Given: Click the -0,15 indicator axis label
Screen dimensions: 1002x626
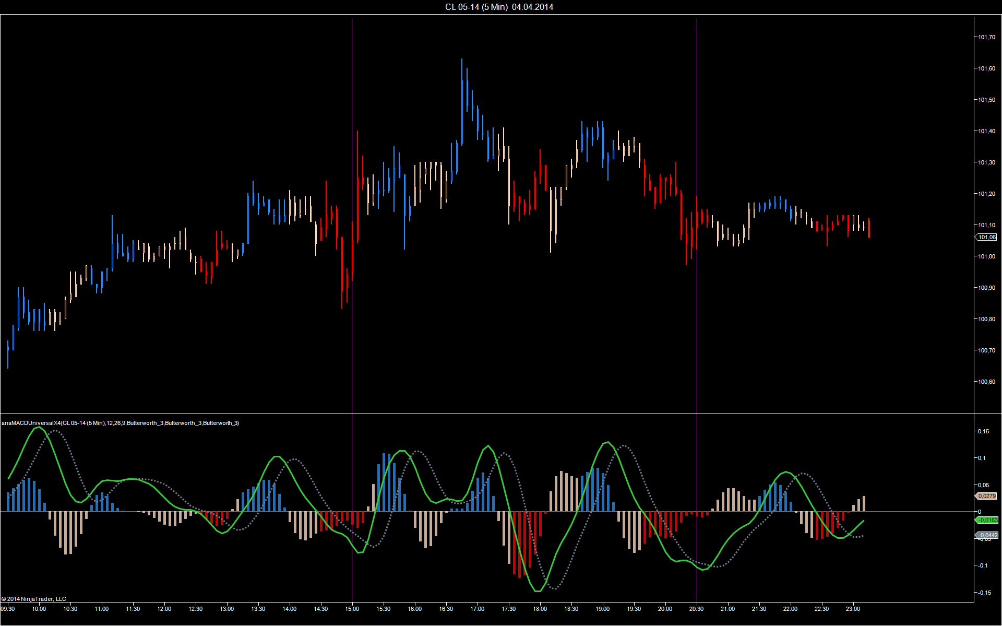Looking at the screenshot, I should 983,593.
